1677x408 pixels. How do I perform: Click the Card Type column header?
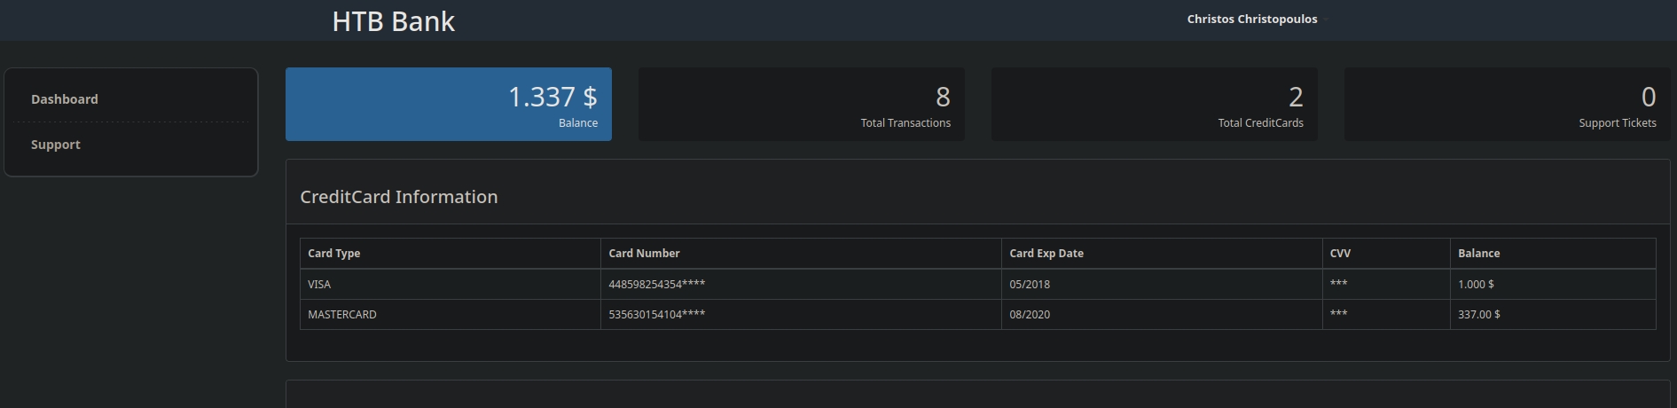coord(333,254)
